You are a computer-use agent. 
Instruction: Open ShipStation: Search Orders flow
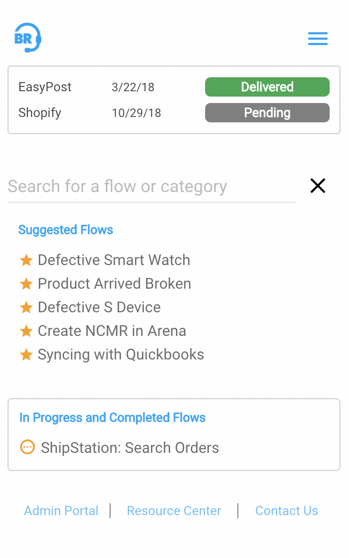130,448
